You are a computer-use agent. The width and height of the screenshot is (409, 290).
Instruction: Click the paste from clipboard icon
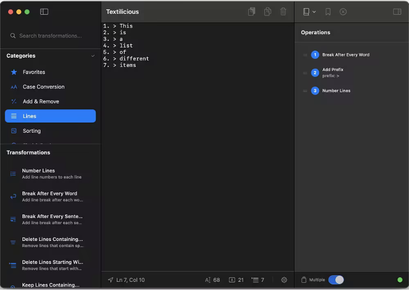click(252, 12)
